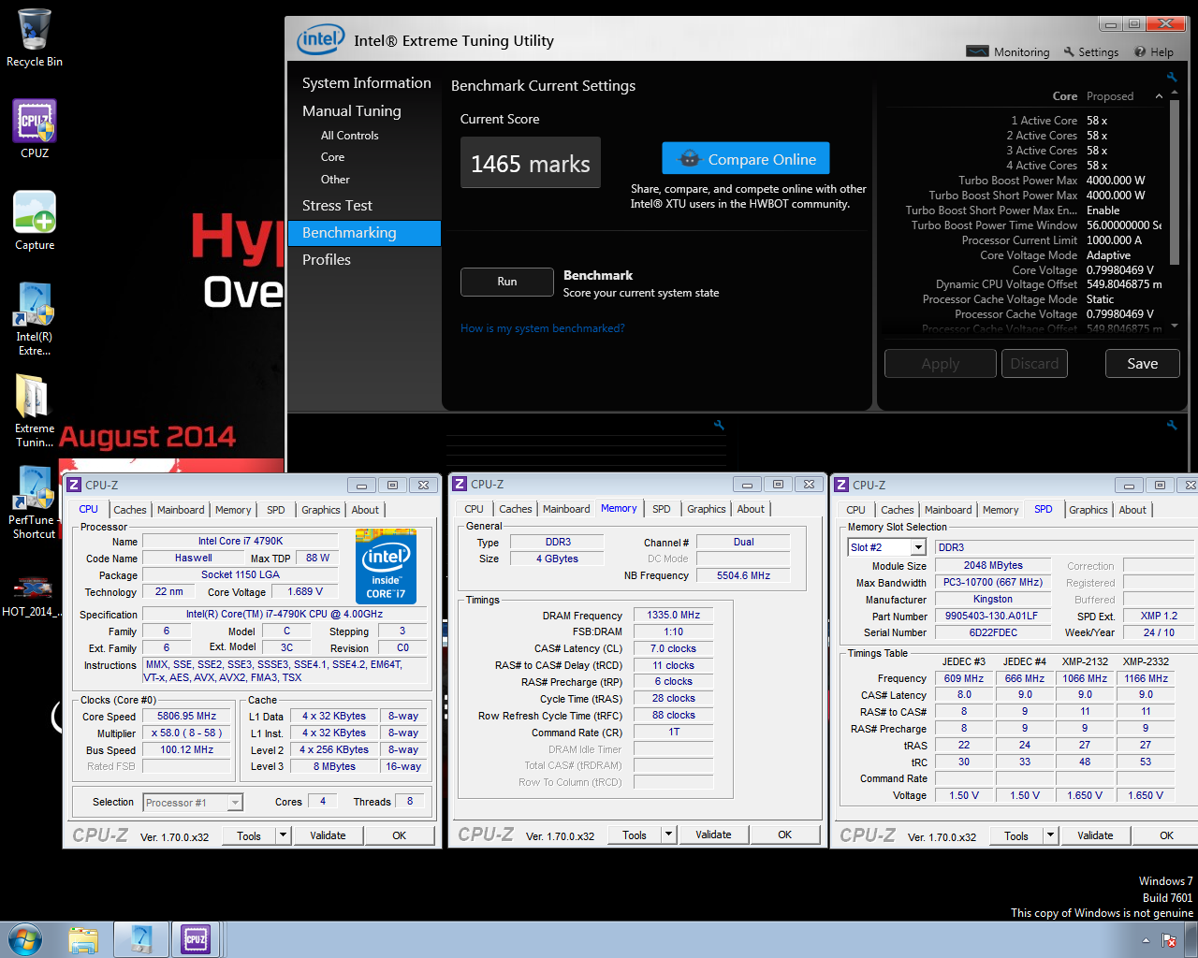Screen dimensions: 1198x958
Task: Open the Extreme Tunin... folder icon
Action: 35,410
